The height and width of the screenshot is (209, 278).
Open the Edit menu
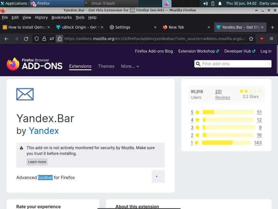15,17
